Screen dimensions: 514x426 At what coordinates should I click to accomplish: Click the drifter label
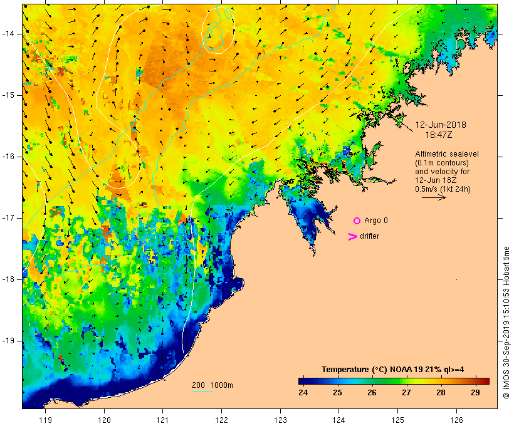click(369, 236)
